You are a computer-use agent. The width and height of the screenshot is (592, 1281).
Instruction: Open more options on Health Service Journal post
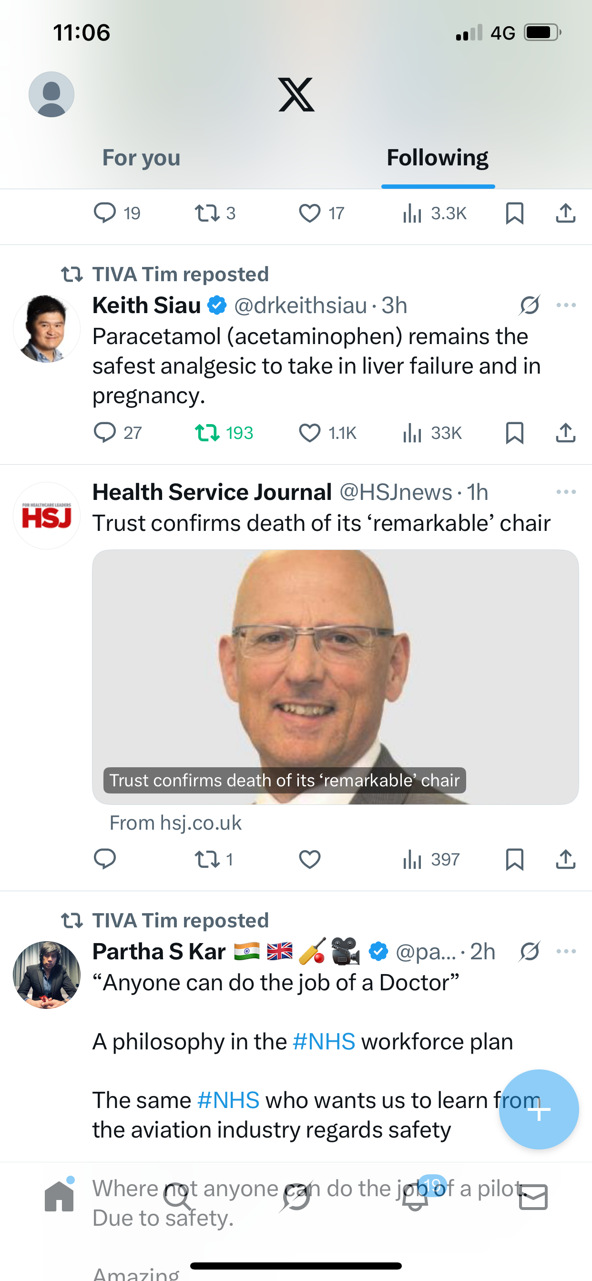coord(566,492)
